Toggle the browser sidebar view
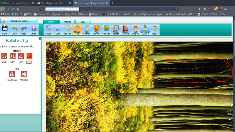 (x=210, y=9)
